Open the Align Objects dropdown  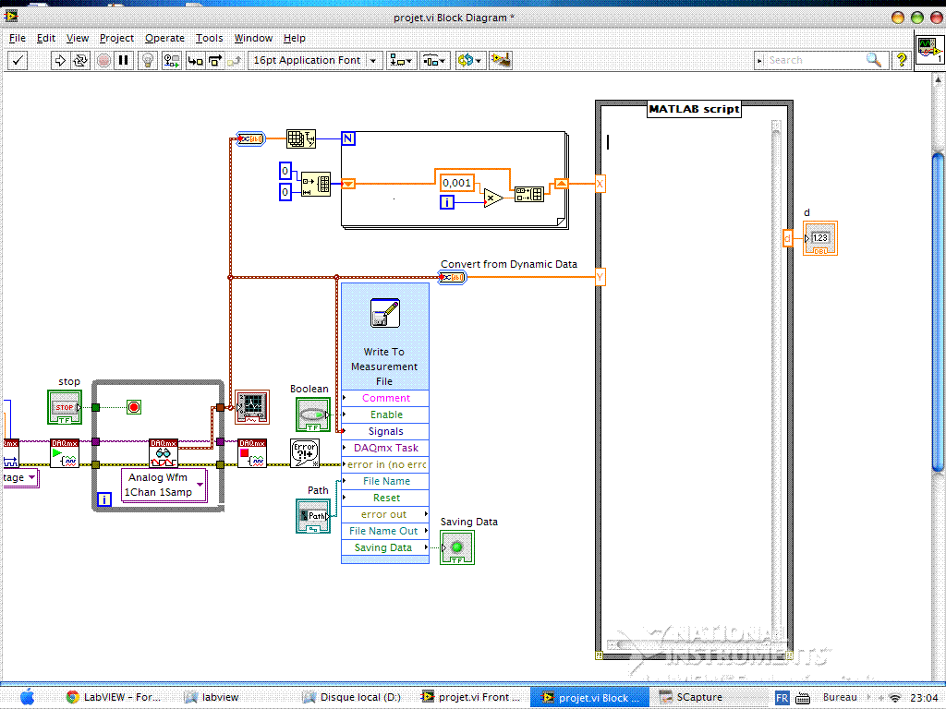click(401, 60)
